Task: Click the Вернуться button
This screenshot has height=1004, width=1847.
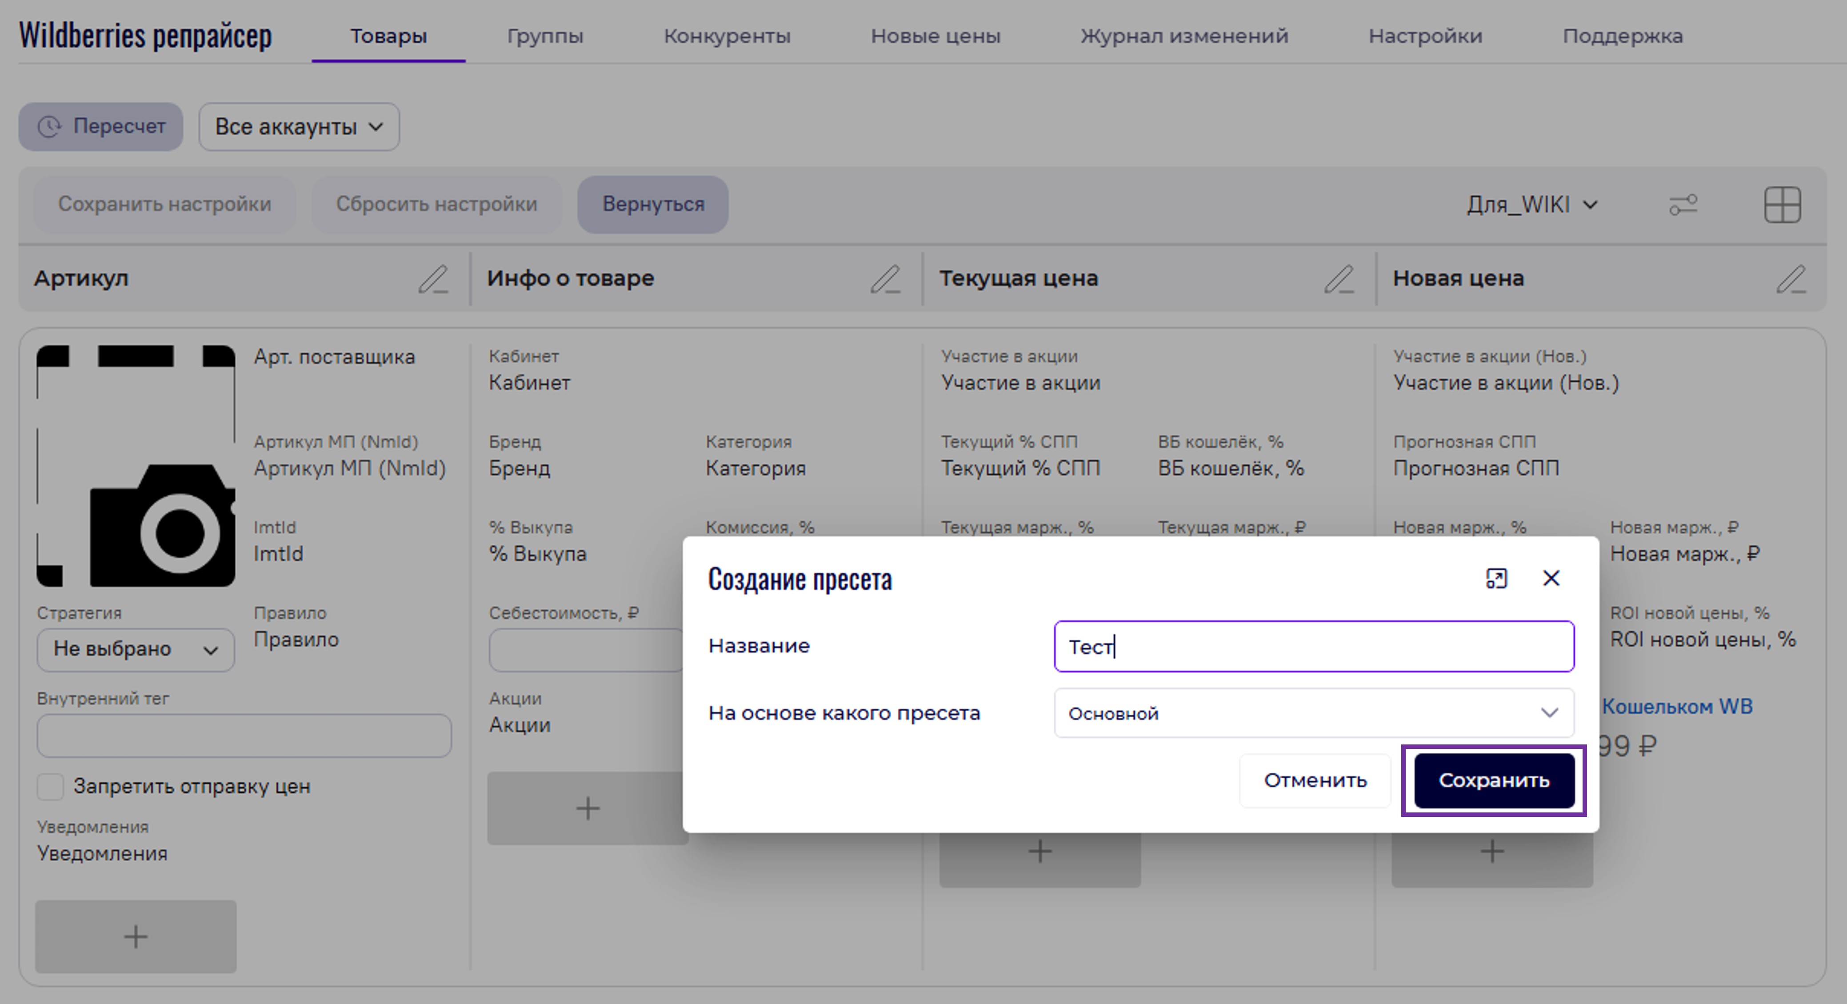Action: (x=652, y=204)
